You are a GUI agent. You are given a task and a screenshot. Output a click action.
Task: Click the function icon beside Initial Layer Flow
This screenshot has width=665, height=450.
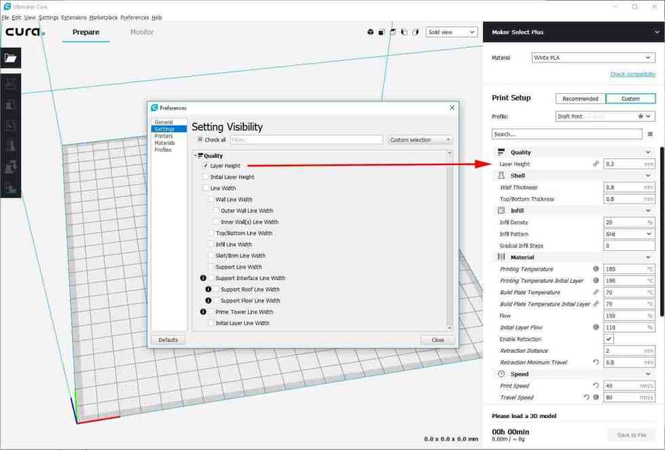(x=596, y=328)
